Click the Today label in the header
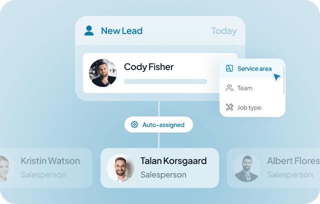The width and height of the screenshot is (320, 204). pyautogui.click(x=223, y=31)
